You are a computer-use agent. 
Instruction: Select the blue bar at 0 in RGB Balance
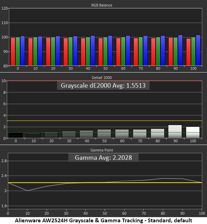pos(23,51)
